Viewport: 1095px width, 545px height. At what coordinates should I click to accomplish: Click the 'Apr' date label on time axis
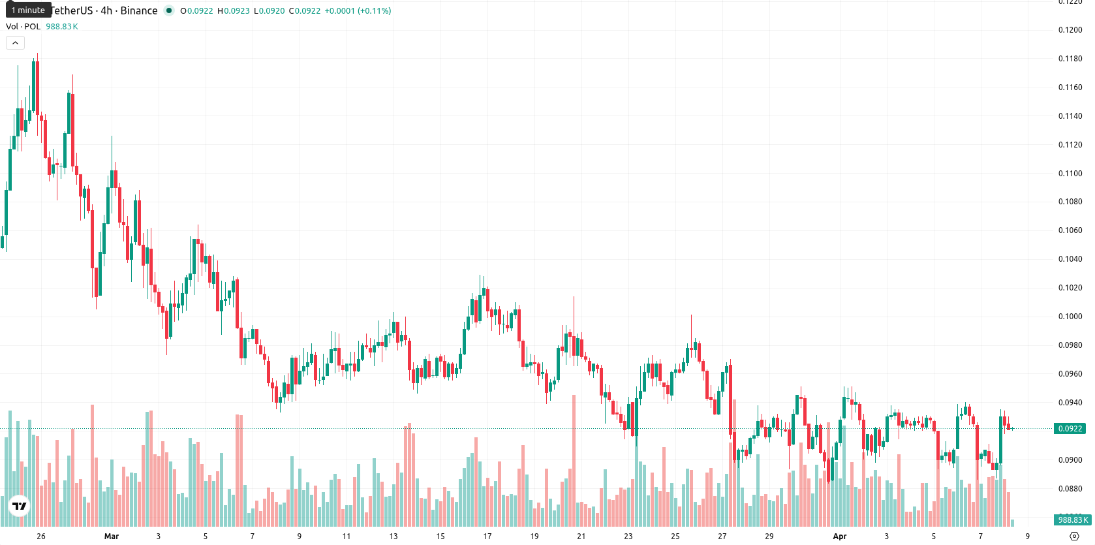coord(840,537)
